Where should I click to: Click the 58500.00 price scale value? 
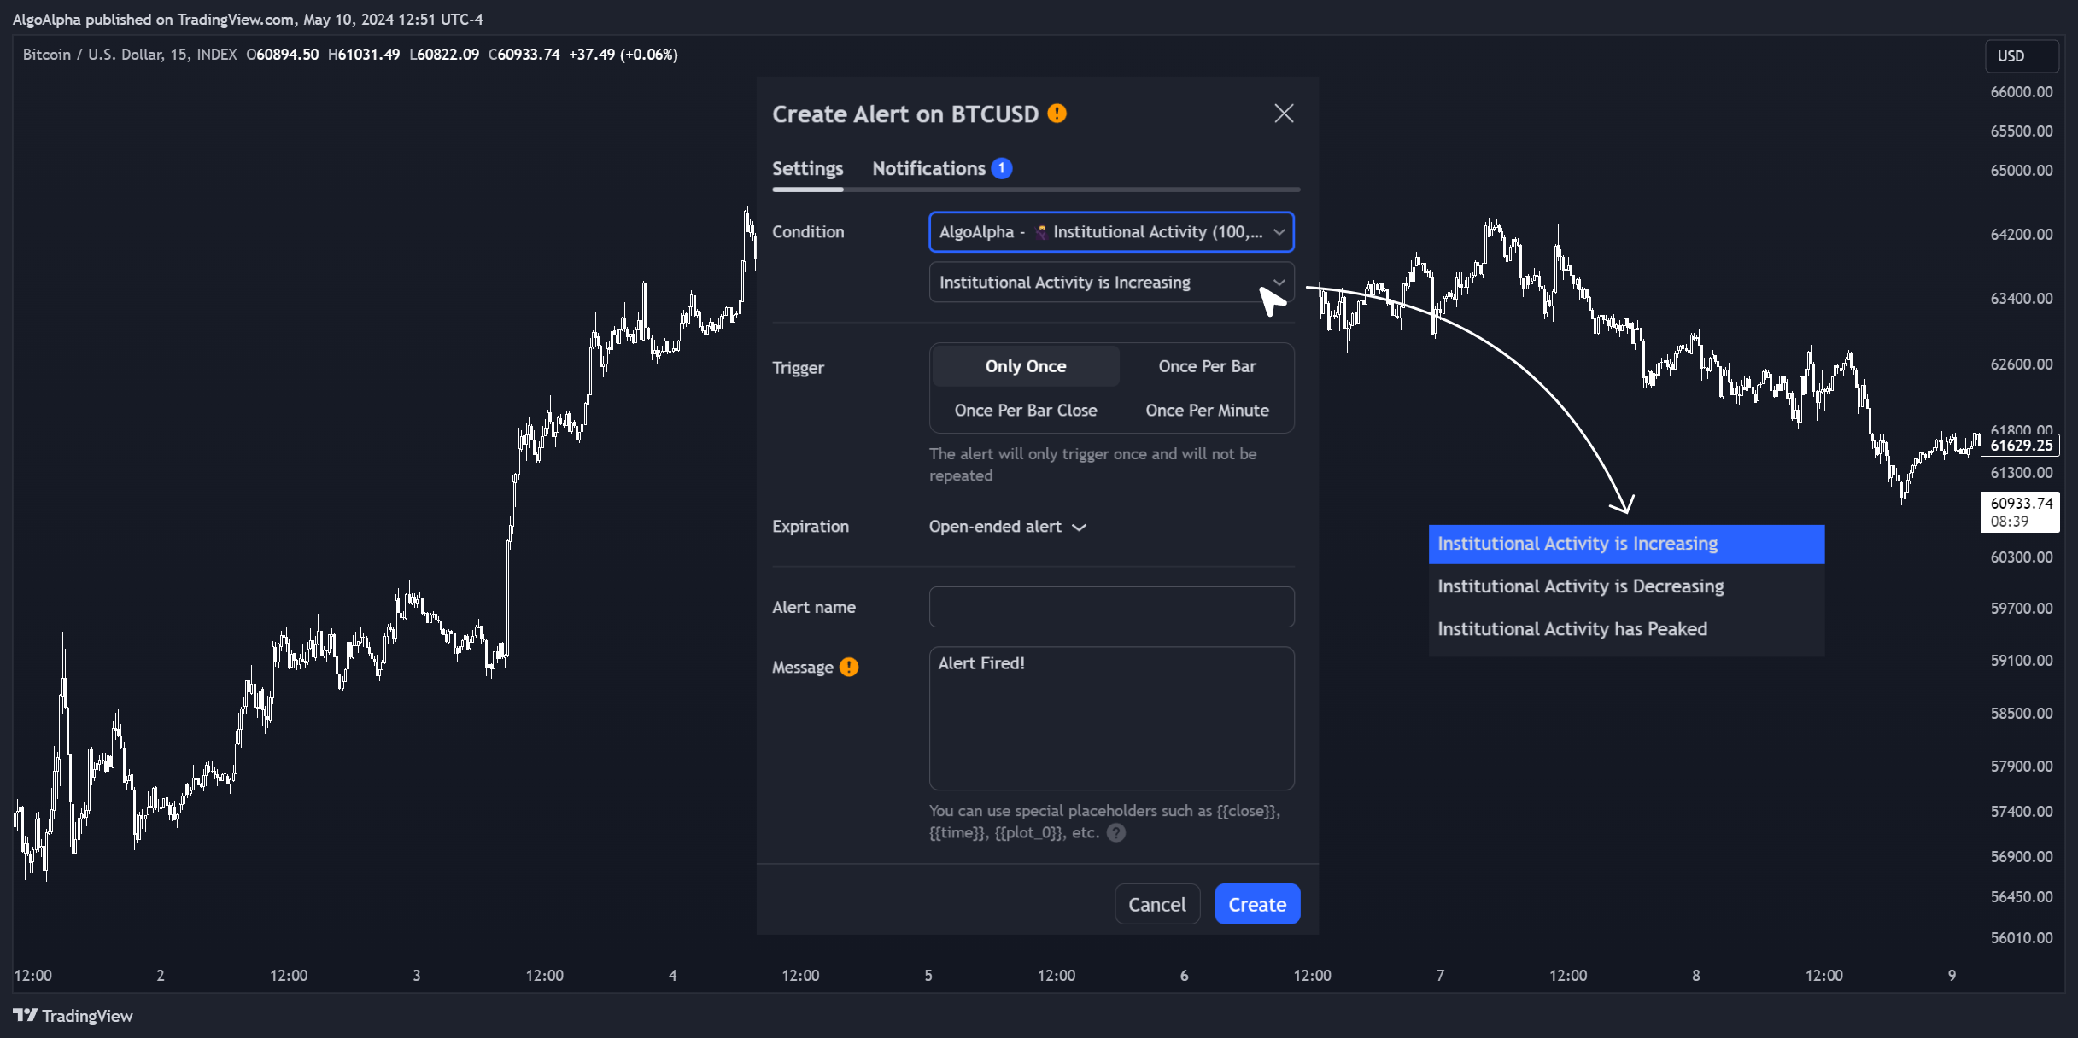pyautogui.click(x=2021, y=713)
